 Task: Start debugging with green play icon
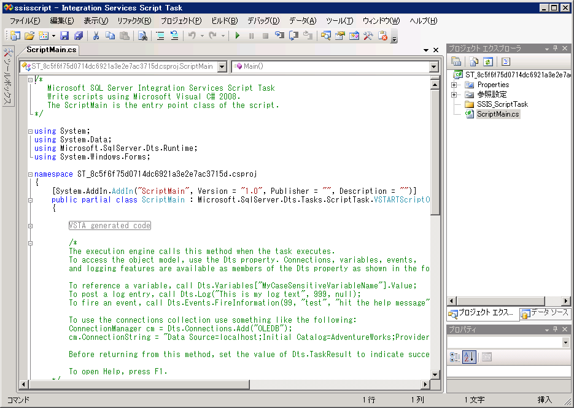point(238,36)
